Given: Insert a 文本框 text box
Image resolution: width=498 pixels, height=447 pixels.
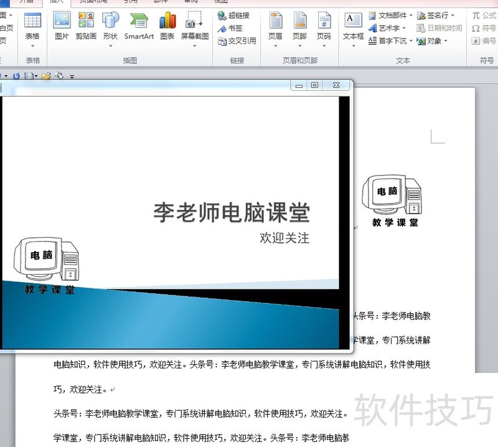Looking at the screenshot, I should [353, 29].
